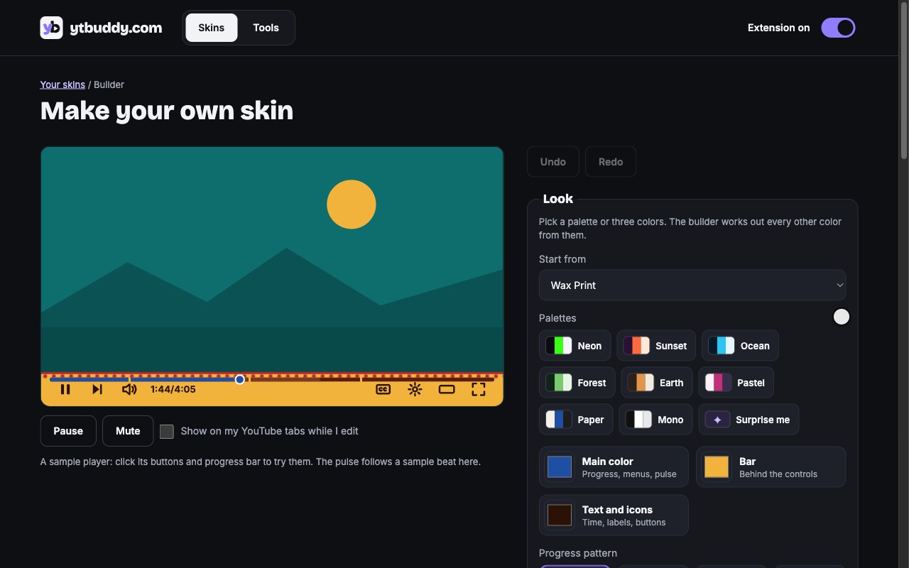Click the fullscreen icon in the player
Viewport: 909px width, 568px height.
coord(479,389)
